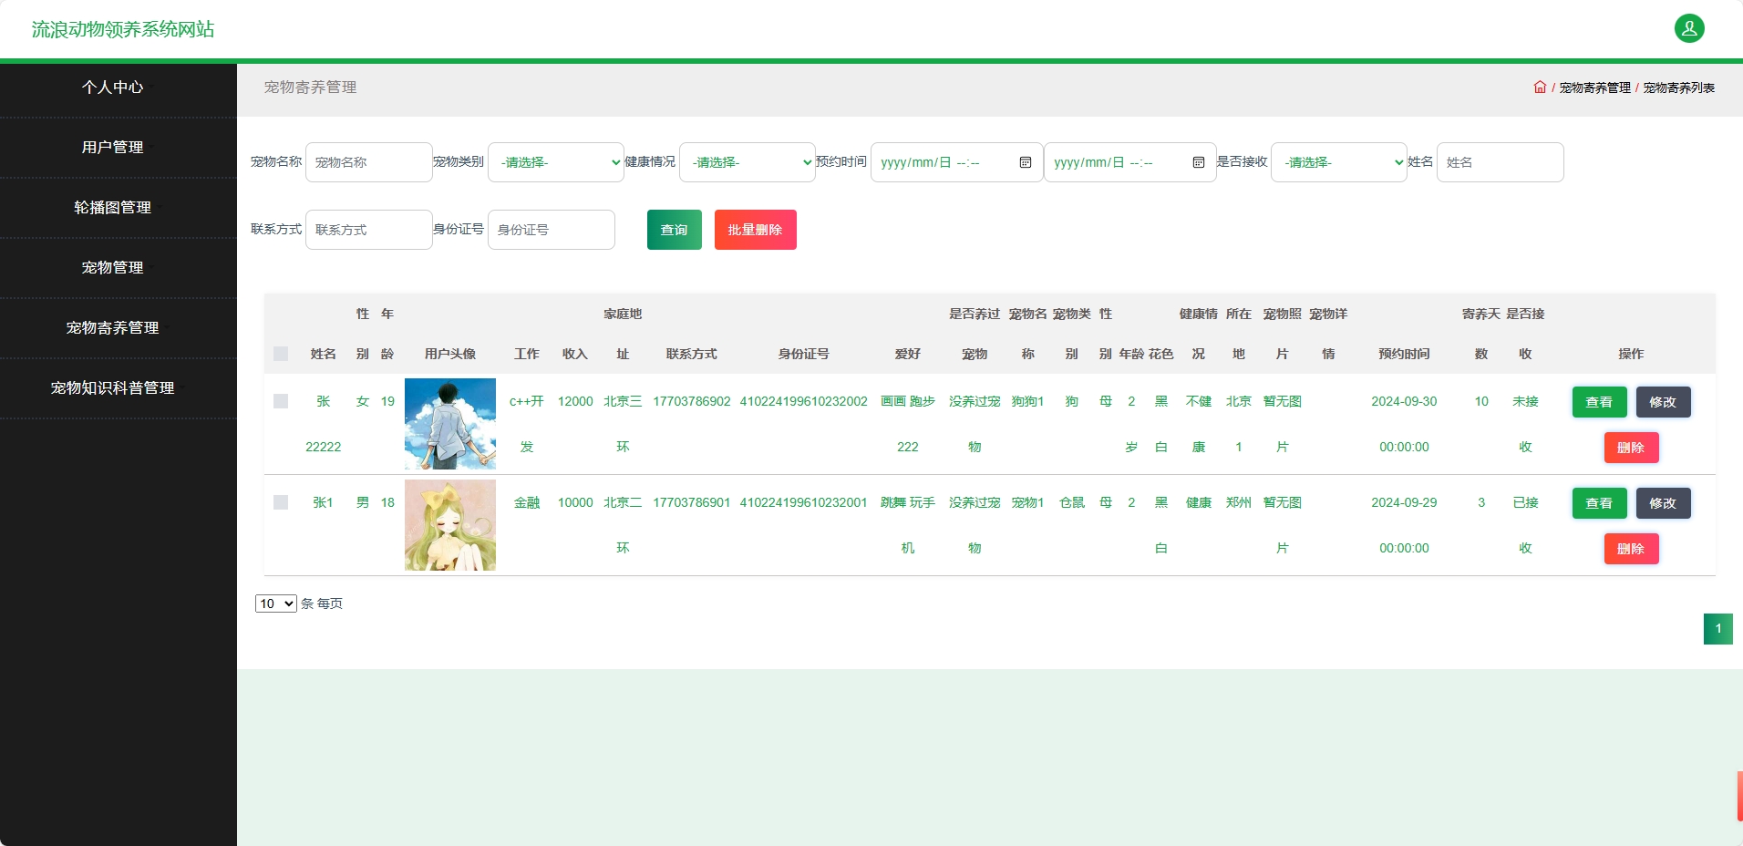Change the per-page count dropdown
The width and height of the screenshot is (1743, 846).
[275, 604]
